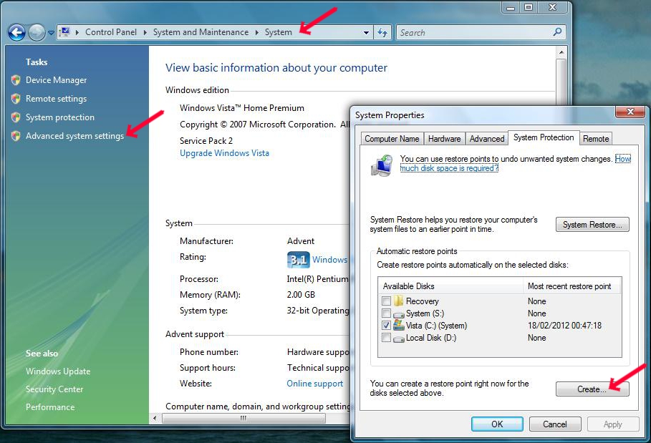Viewport: 651px width, 443px height.
Task: Expand the chevron after Control Panel breadcrumb
Action: tap(145, 32)
